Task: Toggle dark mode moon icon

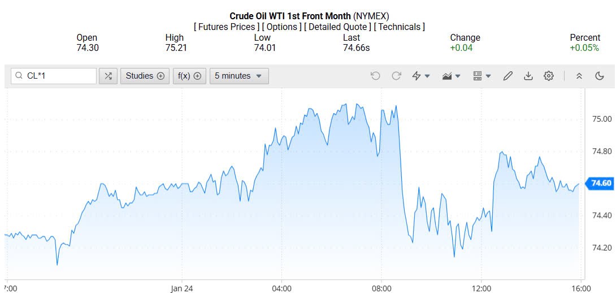Action: click(x=600, y=76)
